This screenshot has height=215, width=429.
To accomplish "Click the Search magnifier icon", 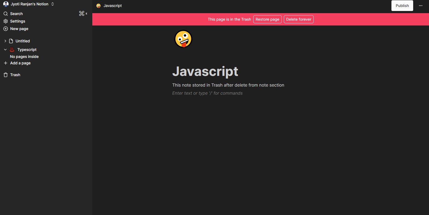I will pos(6,14).
